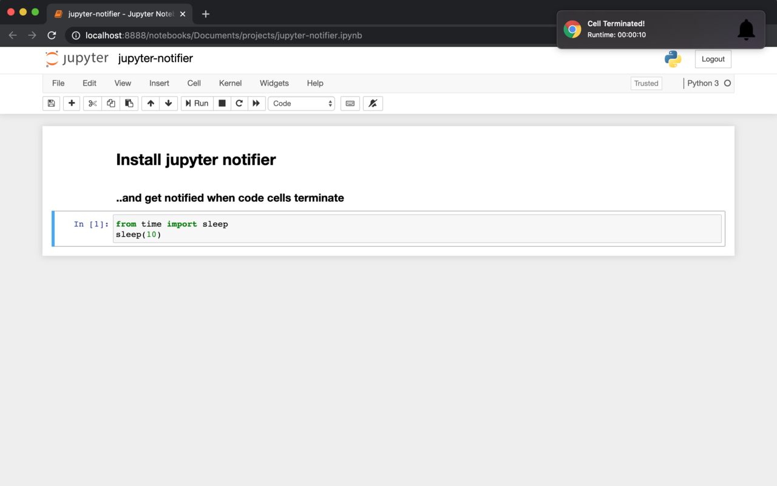Paste cells below icon
Screen dimensions: 777x486
pos(129,103)
